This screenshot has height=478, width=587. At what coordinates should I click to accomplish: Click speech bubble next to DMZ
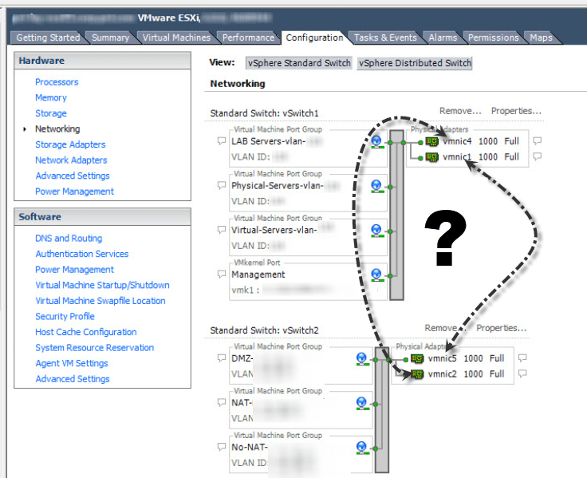222,358
